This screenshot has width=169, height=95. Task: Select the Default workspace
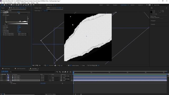(101, 5)
